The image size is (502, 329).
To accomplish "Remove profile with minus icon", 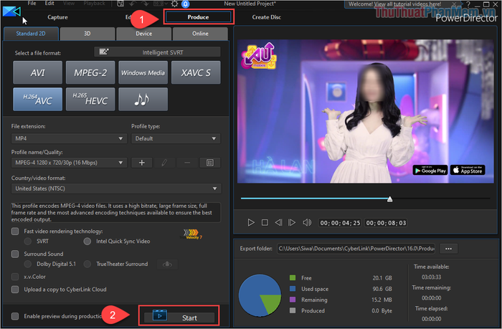I will coord(187,163).
